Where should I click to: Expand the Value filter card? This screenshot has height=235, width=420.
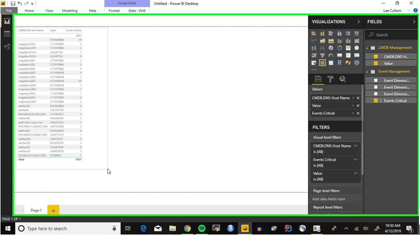click(x=356, y=173)
